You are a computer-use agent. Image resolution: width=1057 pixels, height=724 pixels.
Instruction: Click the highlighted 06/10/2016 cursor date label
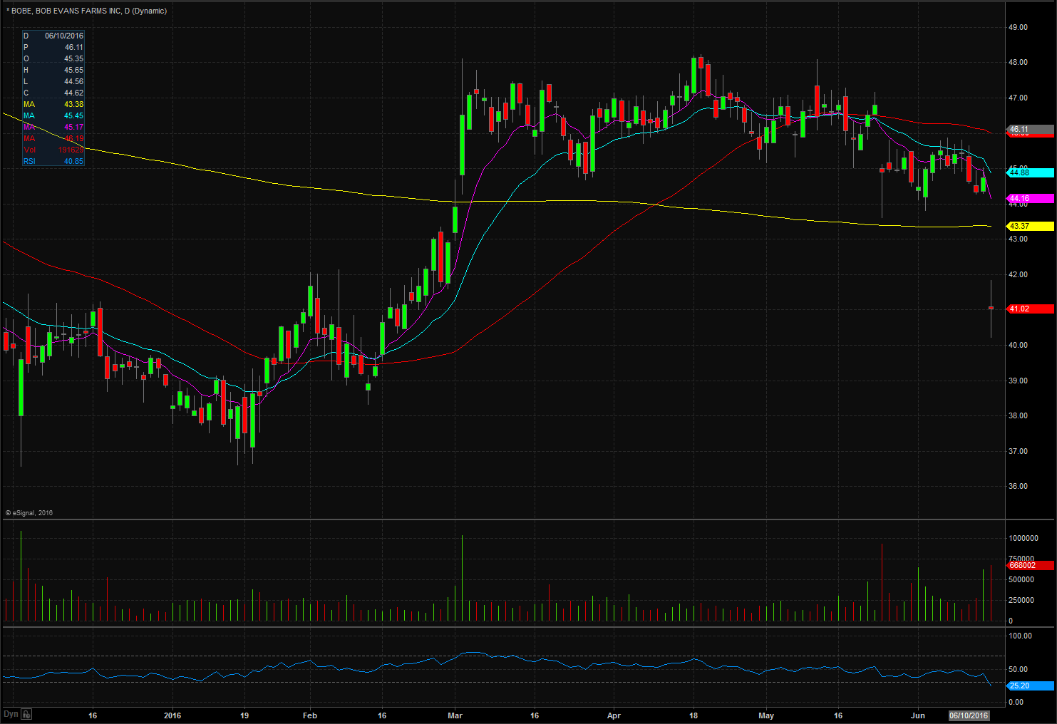click(969, 715)
